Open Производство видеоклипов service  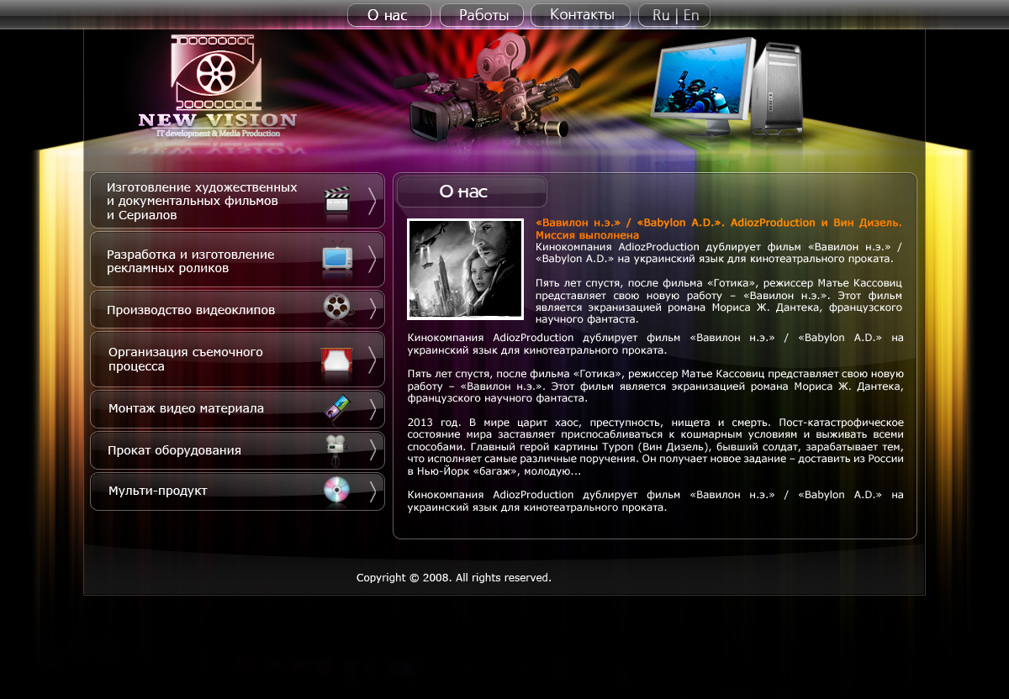[x=237, y=309]
